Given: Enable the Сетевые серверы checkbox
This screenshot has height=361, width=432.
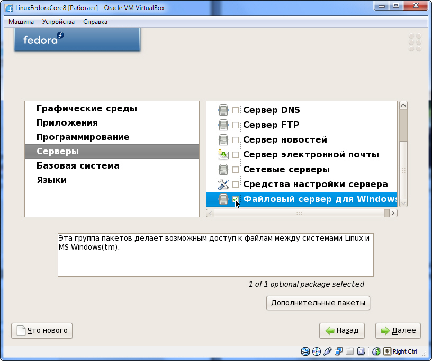Looking at the screenshot, I should (x=236, y=170).
